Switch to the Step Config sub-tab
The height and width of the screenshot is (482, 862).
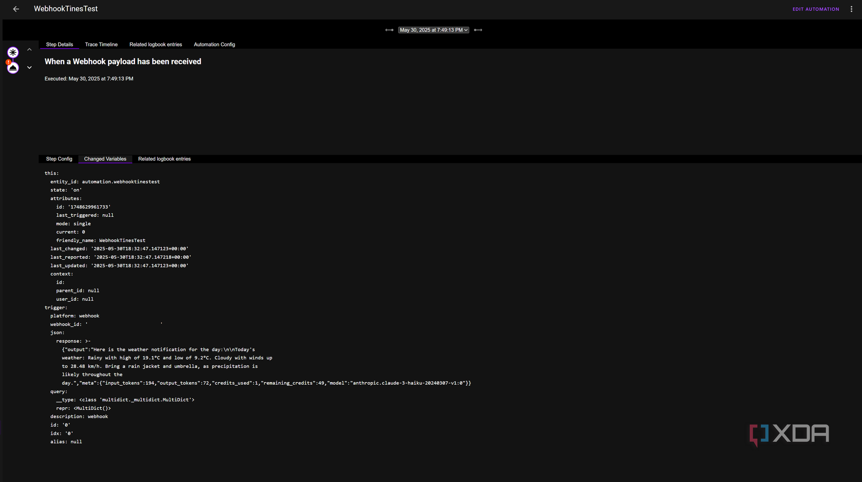coord(59,159)
